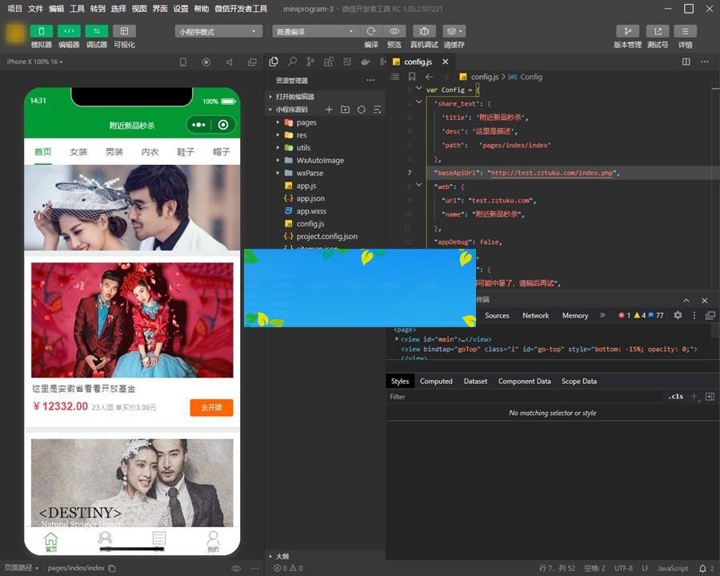Switch to the Computed styles tab
The width and height of the screenshot is (720, 576).
[436, 381]
